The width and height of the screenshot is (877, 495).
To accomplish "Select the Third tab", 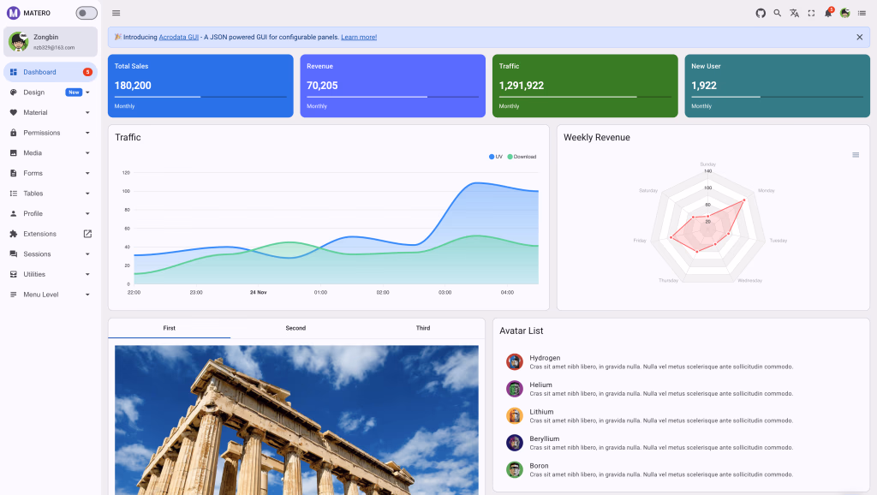I will (422, 327).
